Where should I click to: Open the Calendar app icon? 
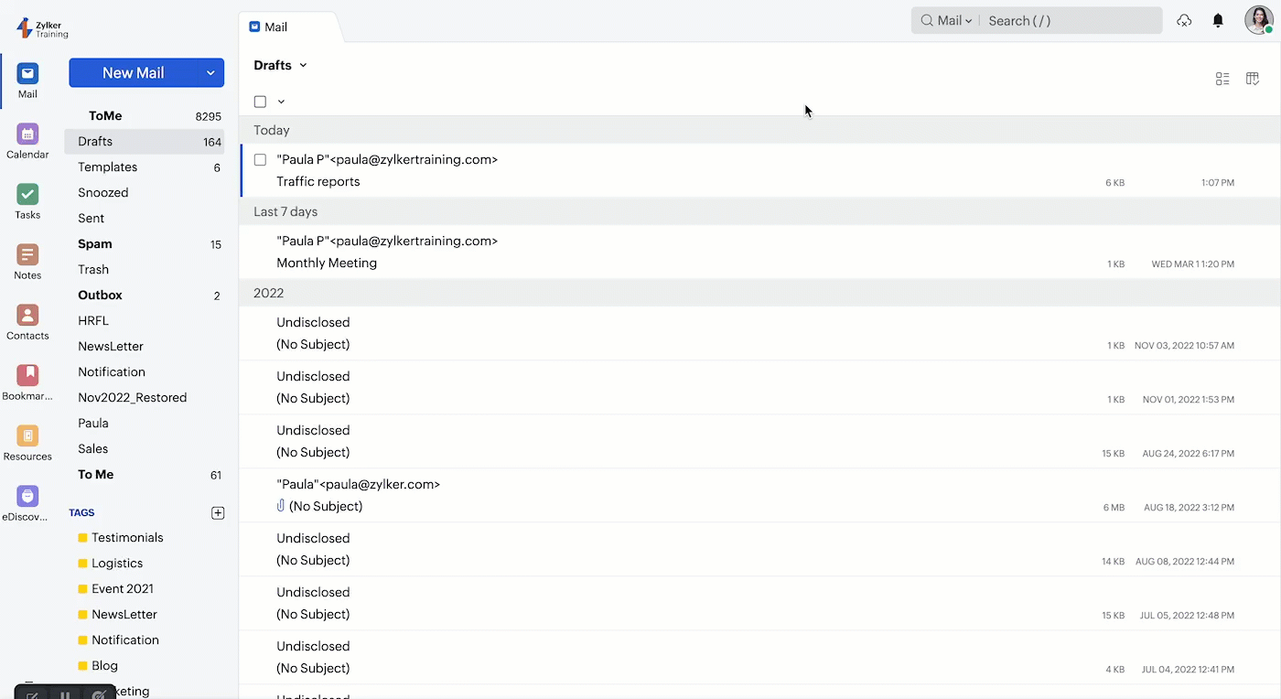click(x=27, y=134)
